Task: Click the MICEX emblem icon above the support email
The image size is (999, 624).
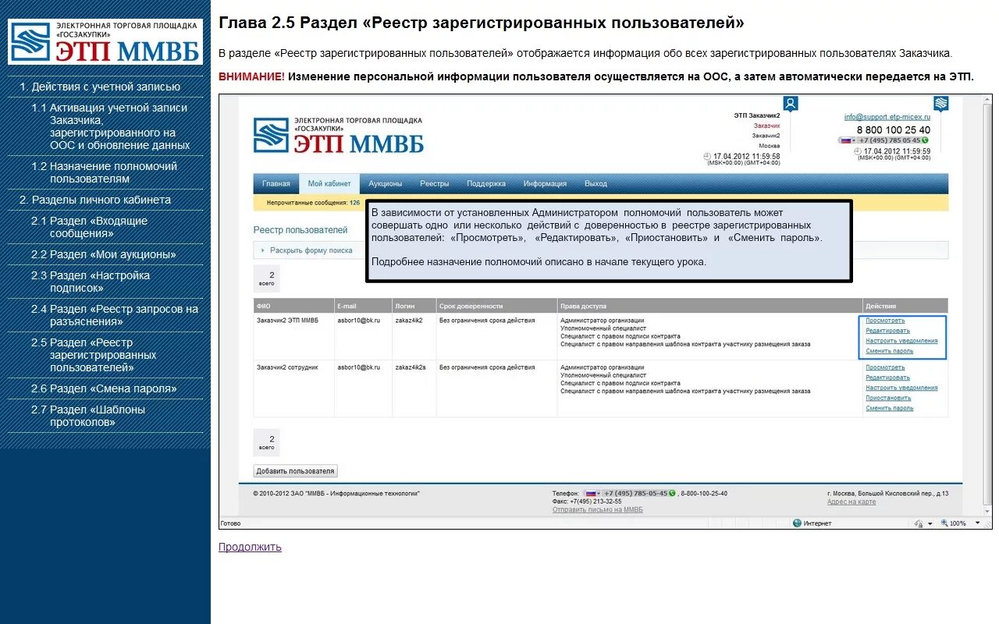Action: tap(941, 104)
